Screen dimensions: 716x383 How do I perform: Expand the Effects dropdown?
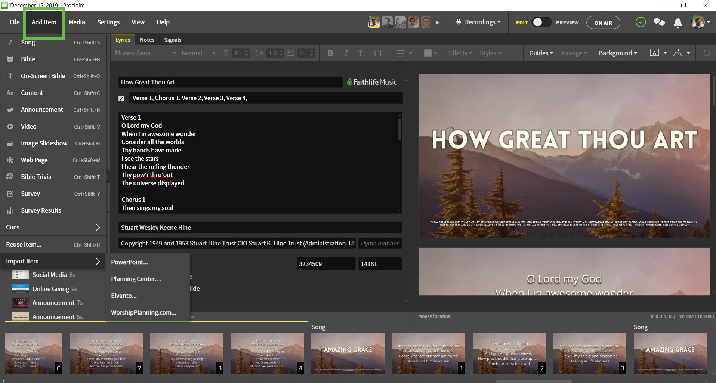coord(460,53)
